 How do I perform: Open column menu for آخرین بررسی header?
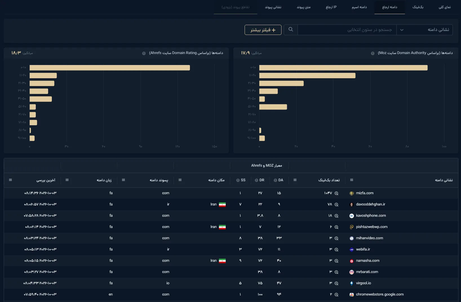click(10, 180)
